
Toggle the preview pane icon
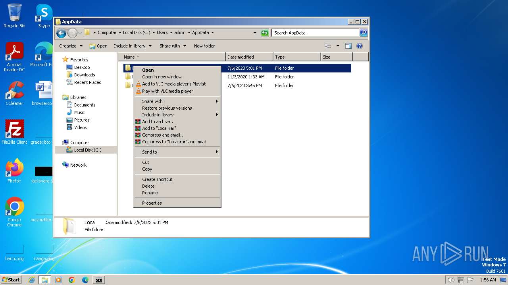click(348, 46)
